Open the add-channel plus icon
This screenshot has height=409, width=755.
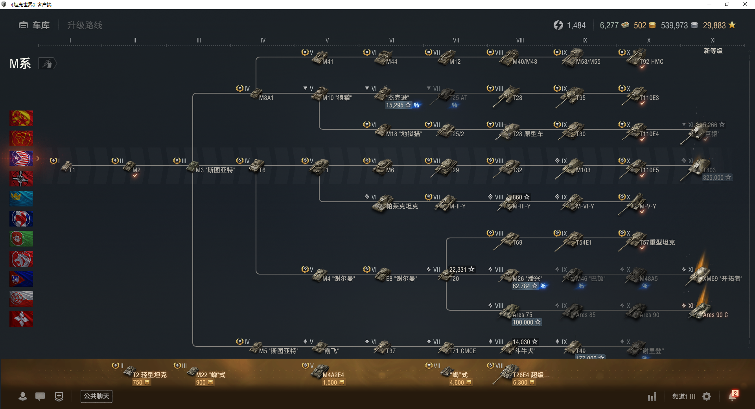click(x=59, y=396)
